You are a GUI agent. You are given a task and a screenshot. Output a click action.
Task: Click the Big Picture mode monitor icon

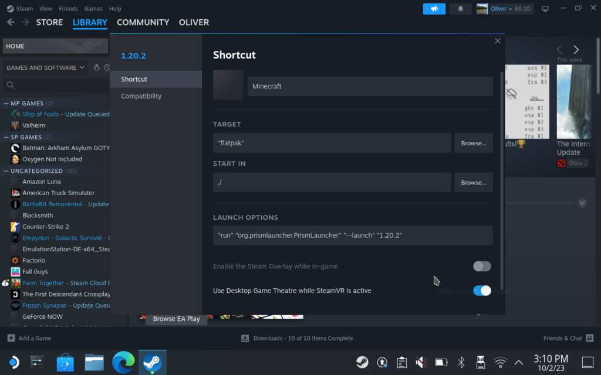tap(545, 9)
